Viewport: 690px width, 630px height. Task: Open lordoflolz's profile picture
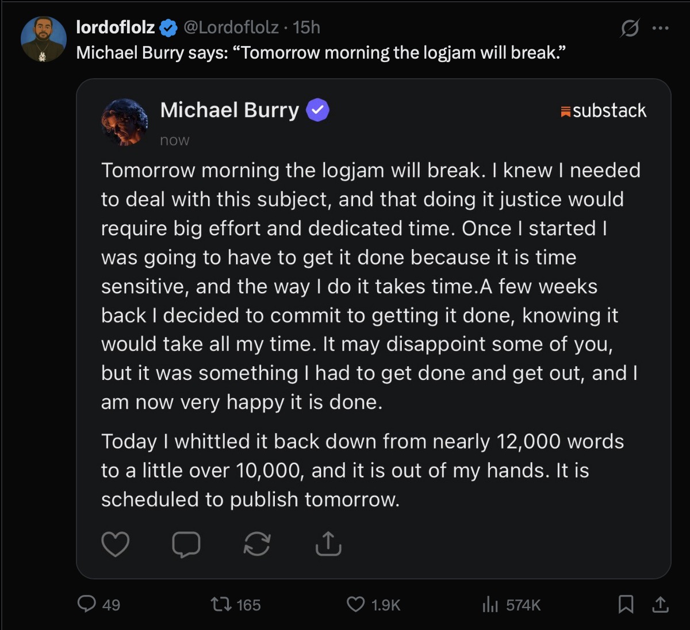pos(44,39)
